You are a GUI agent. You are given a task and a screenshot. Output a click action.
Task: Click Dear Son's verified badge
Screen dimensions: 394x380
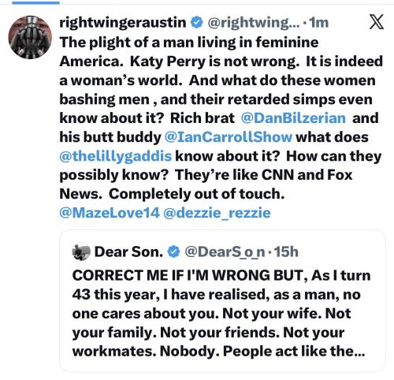[173, 252]
